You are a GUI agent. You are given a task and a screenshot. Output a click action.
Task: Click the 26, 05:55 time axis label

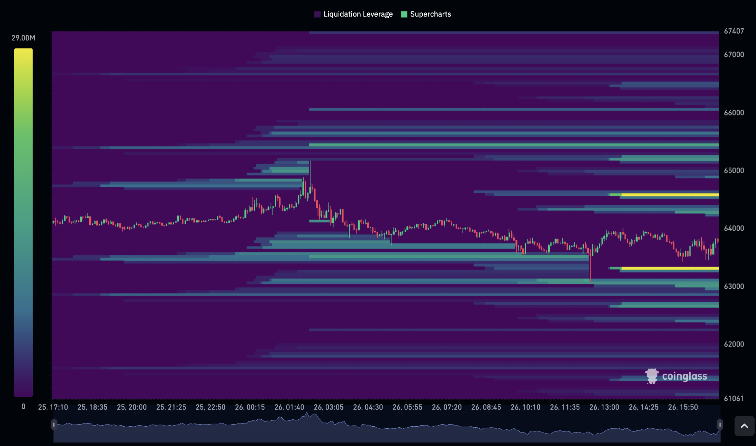pos(407,407)
